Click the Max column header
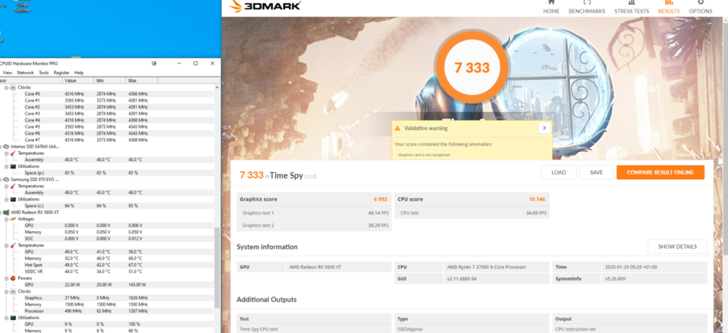Screen dimensions: 728x333 point(142,81)
